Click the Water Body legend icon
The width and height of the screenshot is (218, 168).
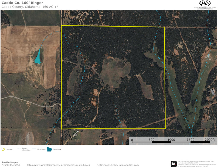49,149
